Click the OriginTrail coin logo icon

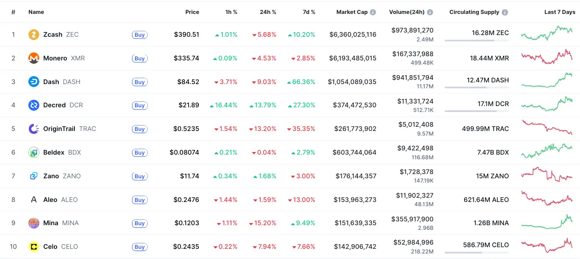(x=34, y=129)
